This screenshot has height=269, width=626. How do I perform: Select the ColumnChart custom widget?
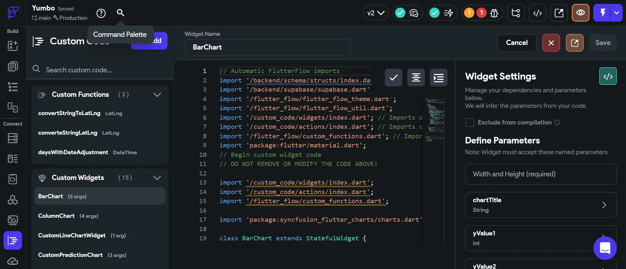pyautogui.click(x=100, y=216)
